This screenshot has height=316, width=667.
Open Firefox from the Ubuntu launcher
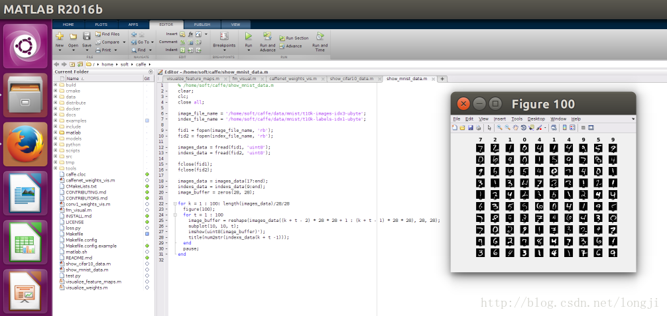25,144
